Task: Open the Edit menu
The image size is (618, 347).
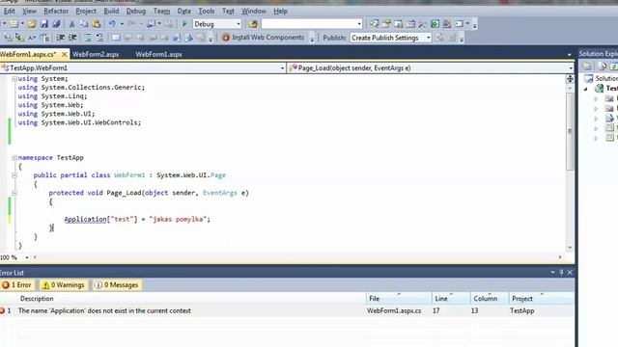Action: [x=9, y=11]
